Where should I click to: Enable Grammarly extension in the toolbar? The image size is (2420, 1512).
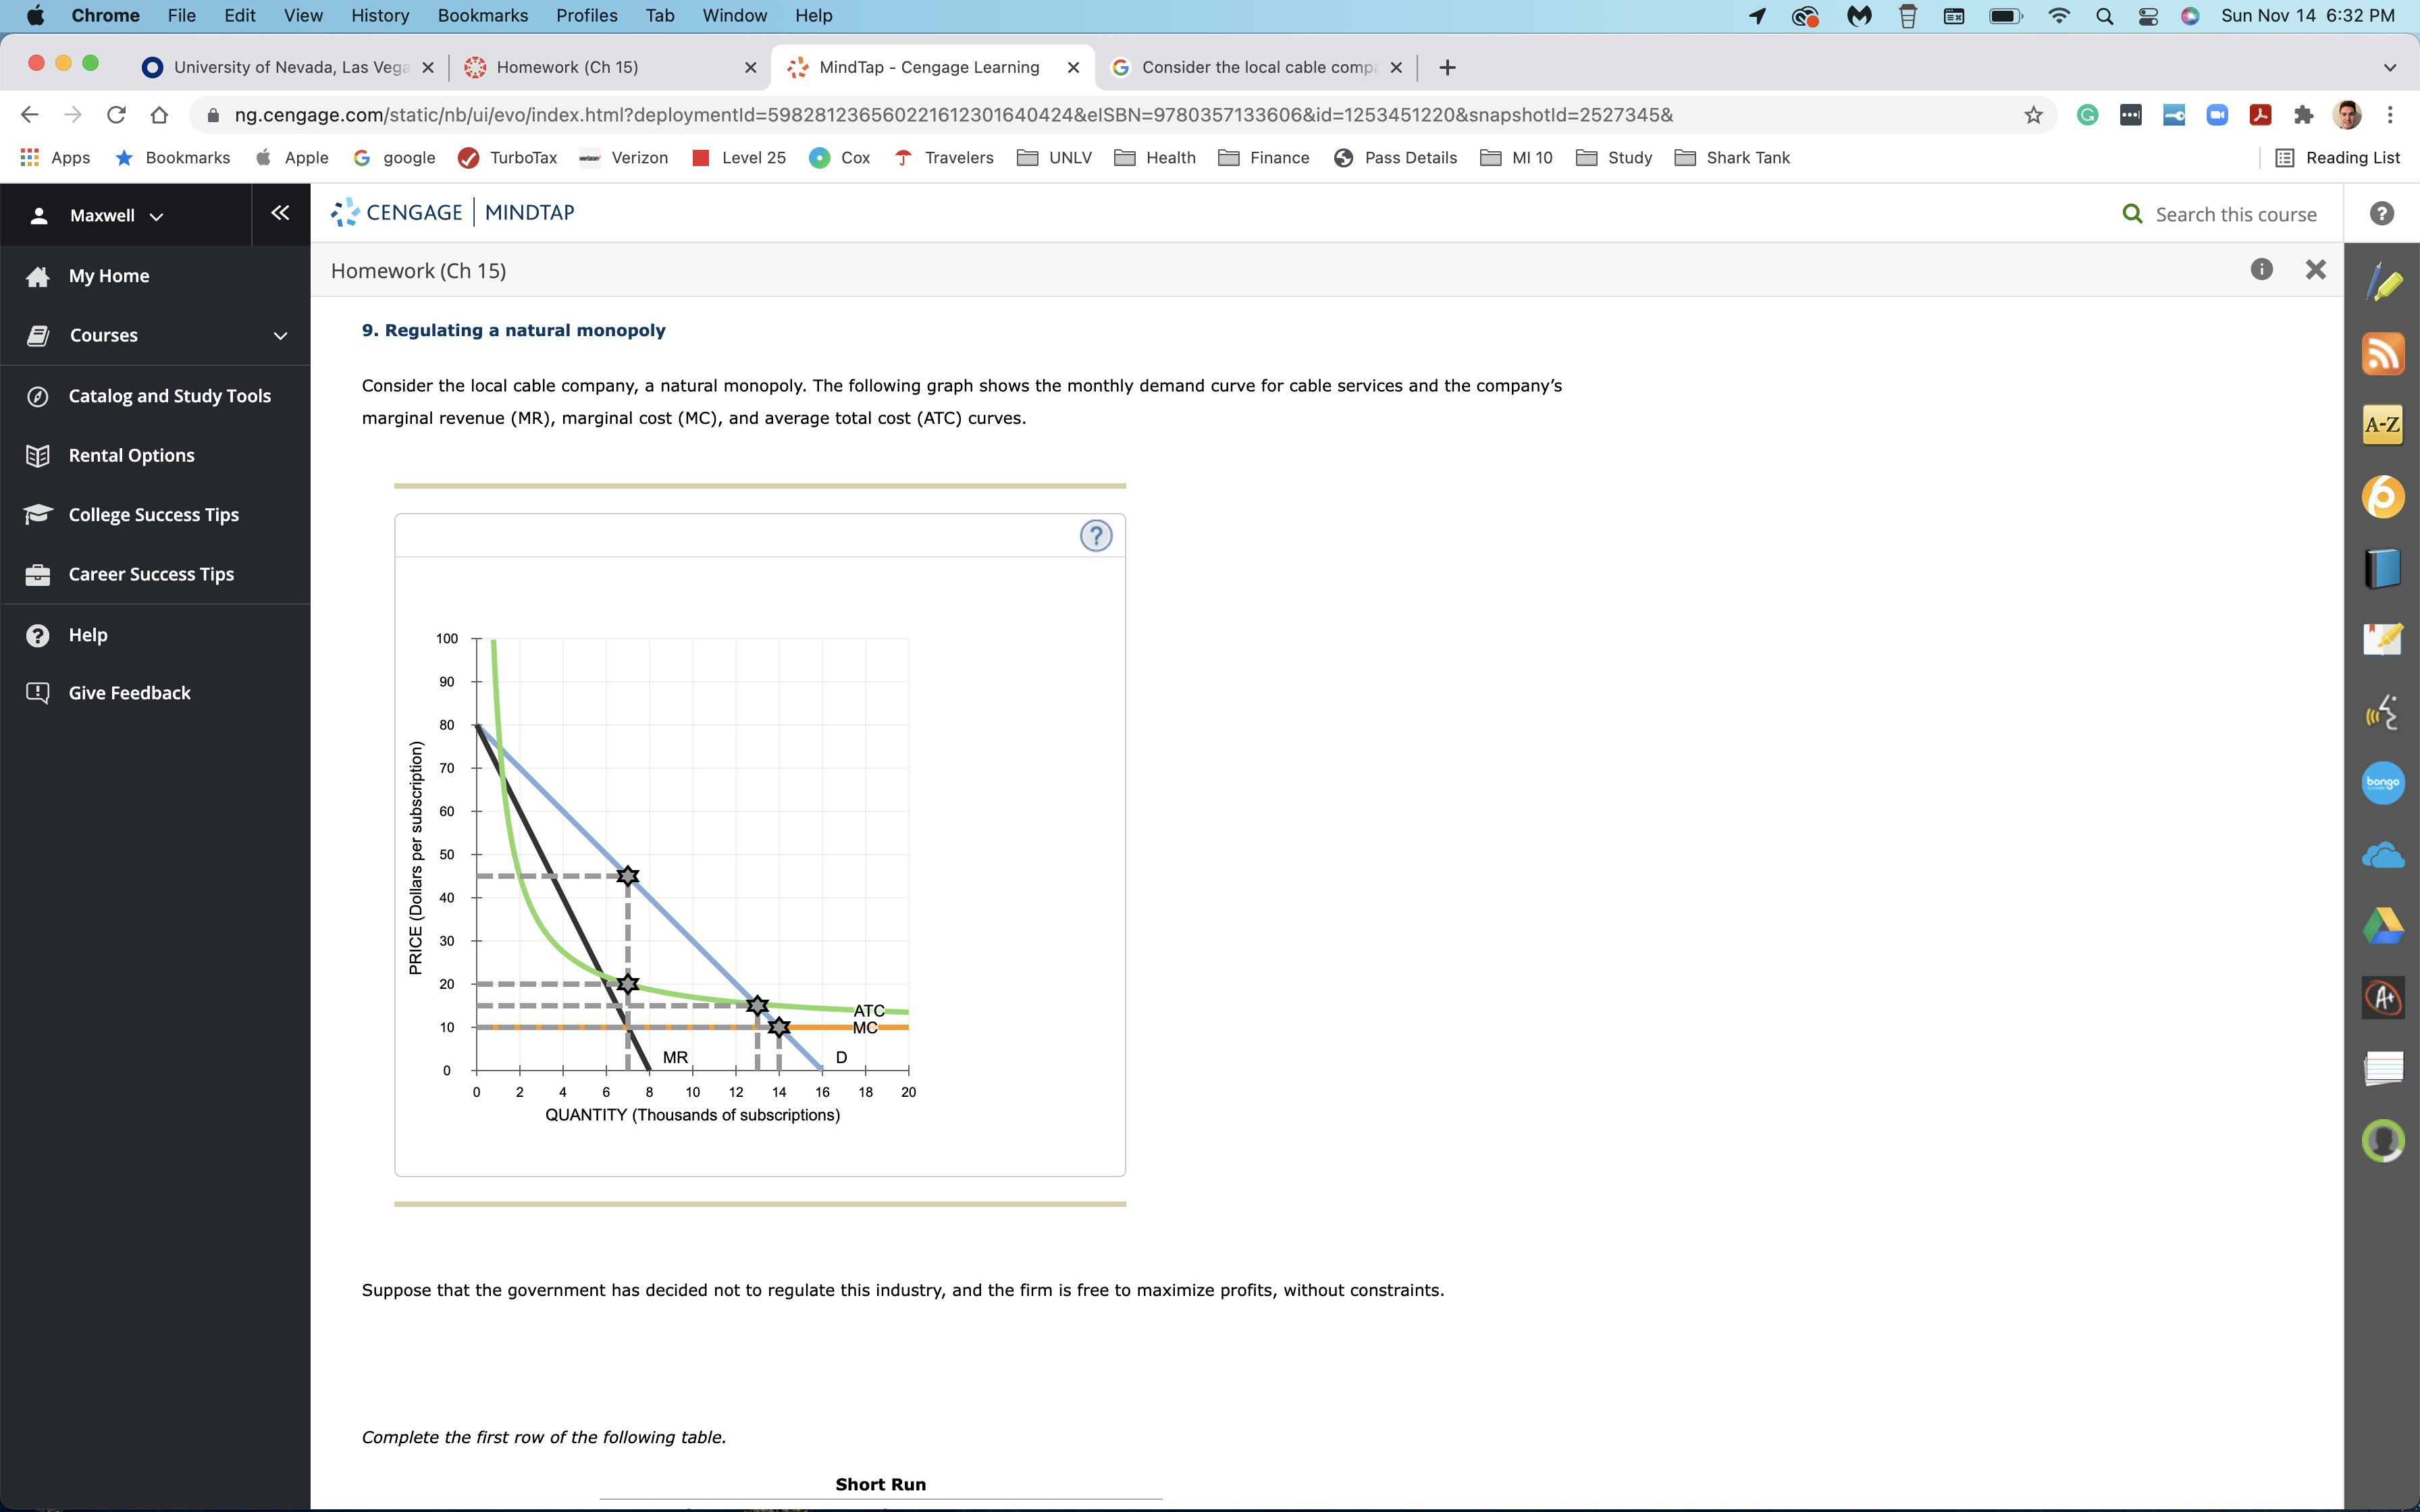tap(2088, 114)
